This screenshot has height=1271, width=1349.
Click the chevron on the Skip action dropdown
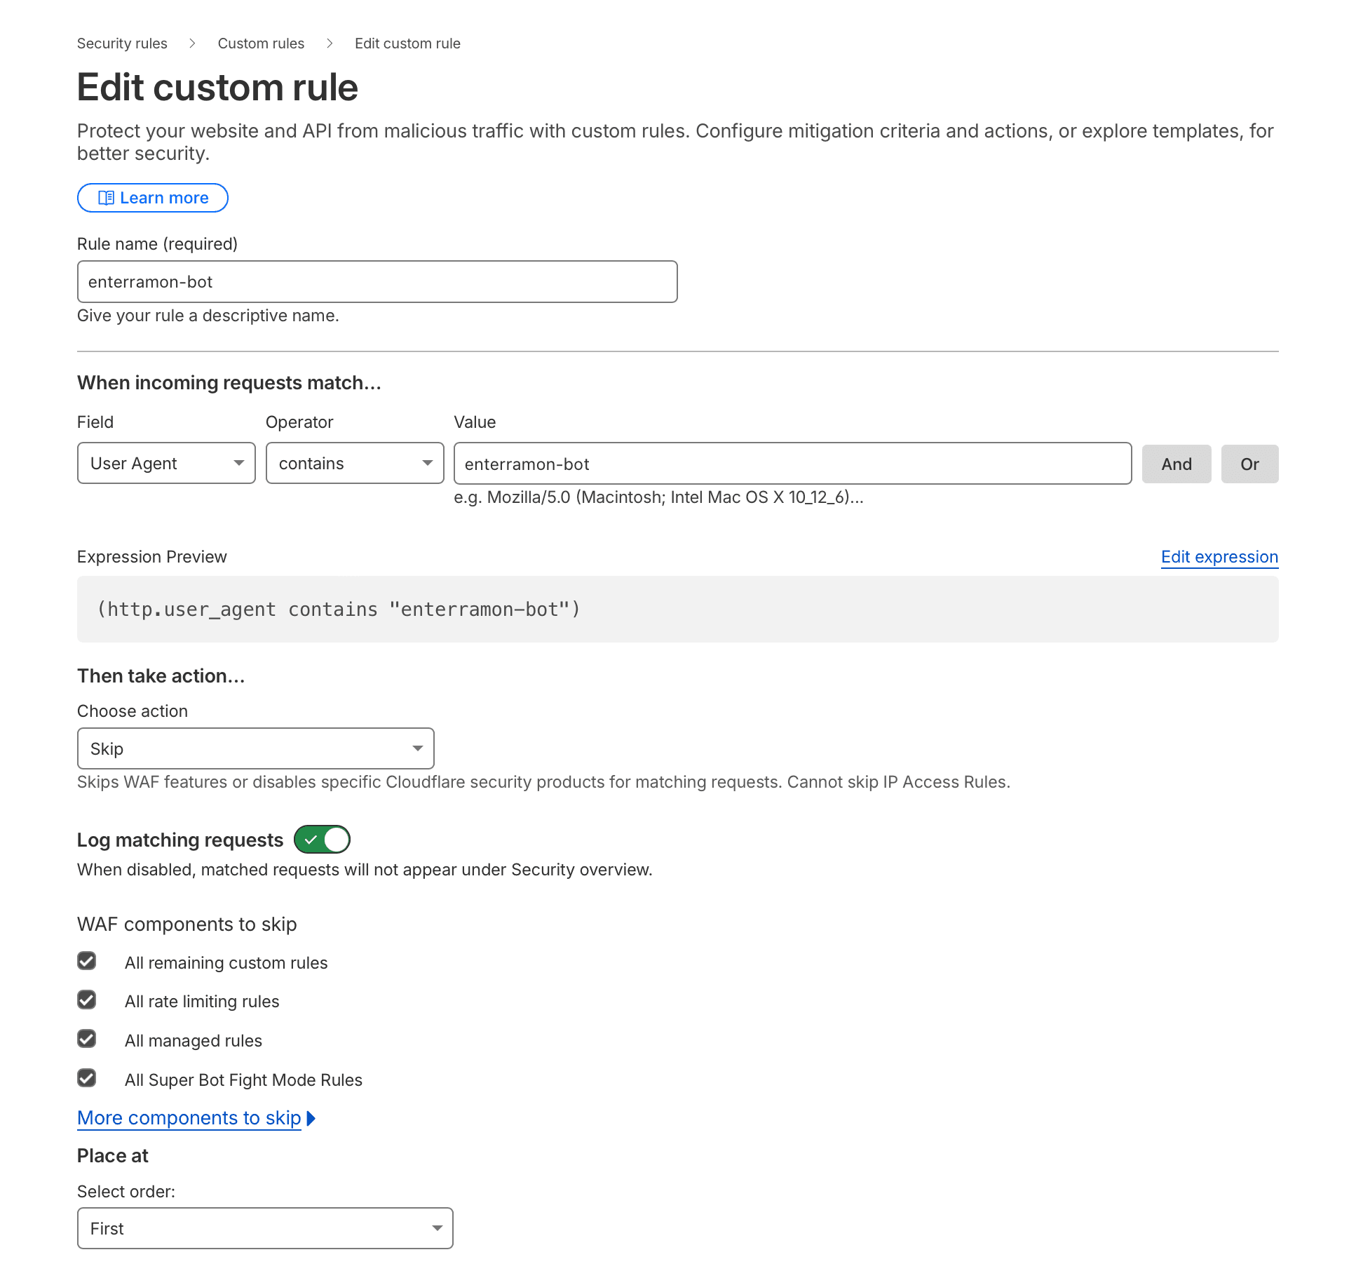coord(416,748)
